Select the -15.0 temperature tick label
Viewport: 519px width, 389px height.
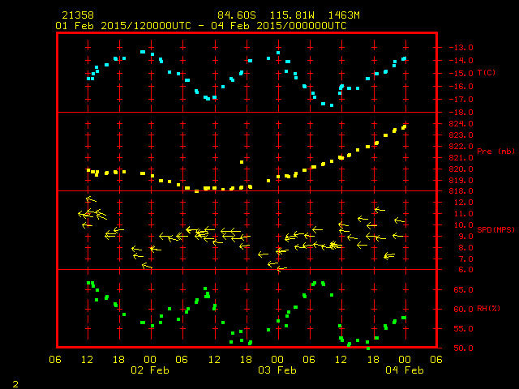pyautogui.click(x=461, y=74)
